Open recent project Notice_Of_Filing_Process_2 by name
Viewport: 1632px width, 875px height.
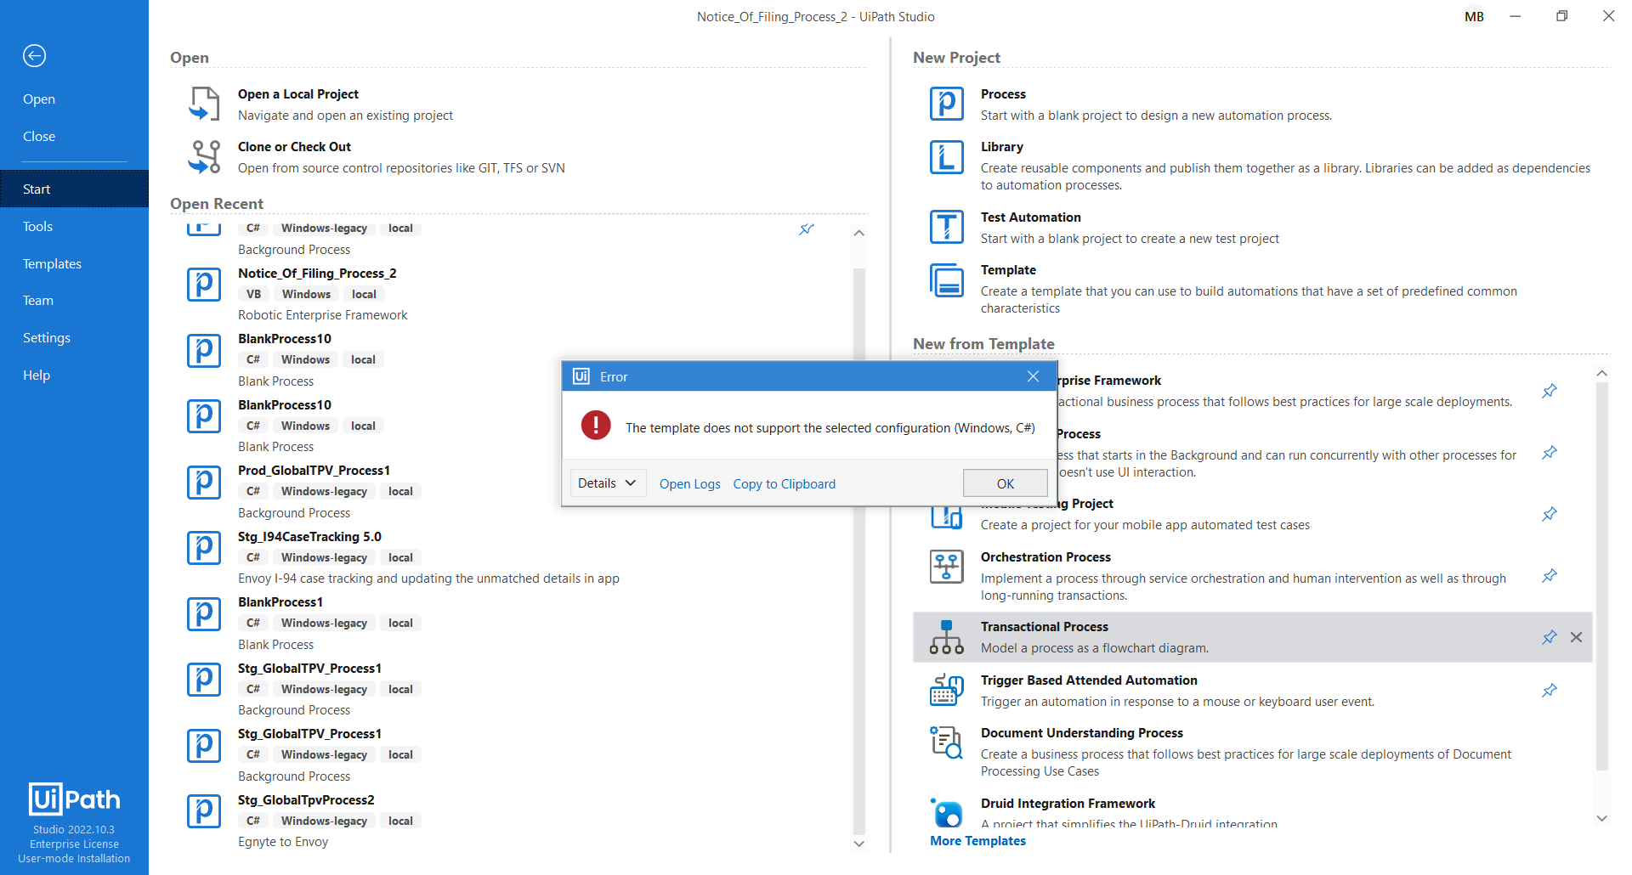[x=317, y=274]
